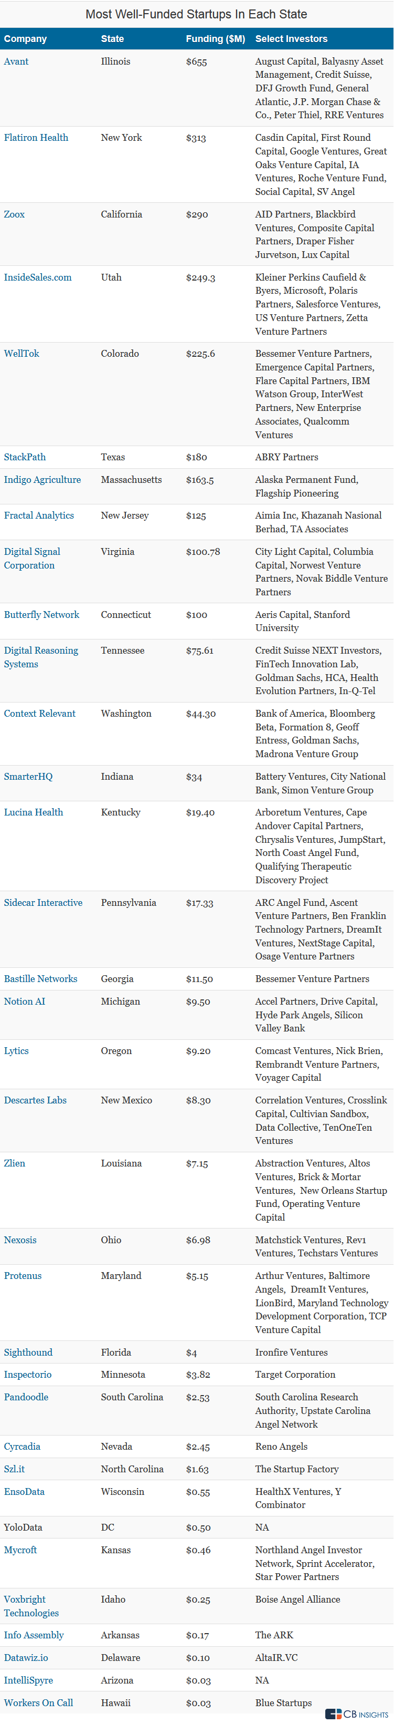This screenshot has height=1724, width=394.
Task: Open the Sighthound link
Action: coord(28,1353)
